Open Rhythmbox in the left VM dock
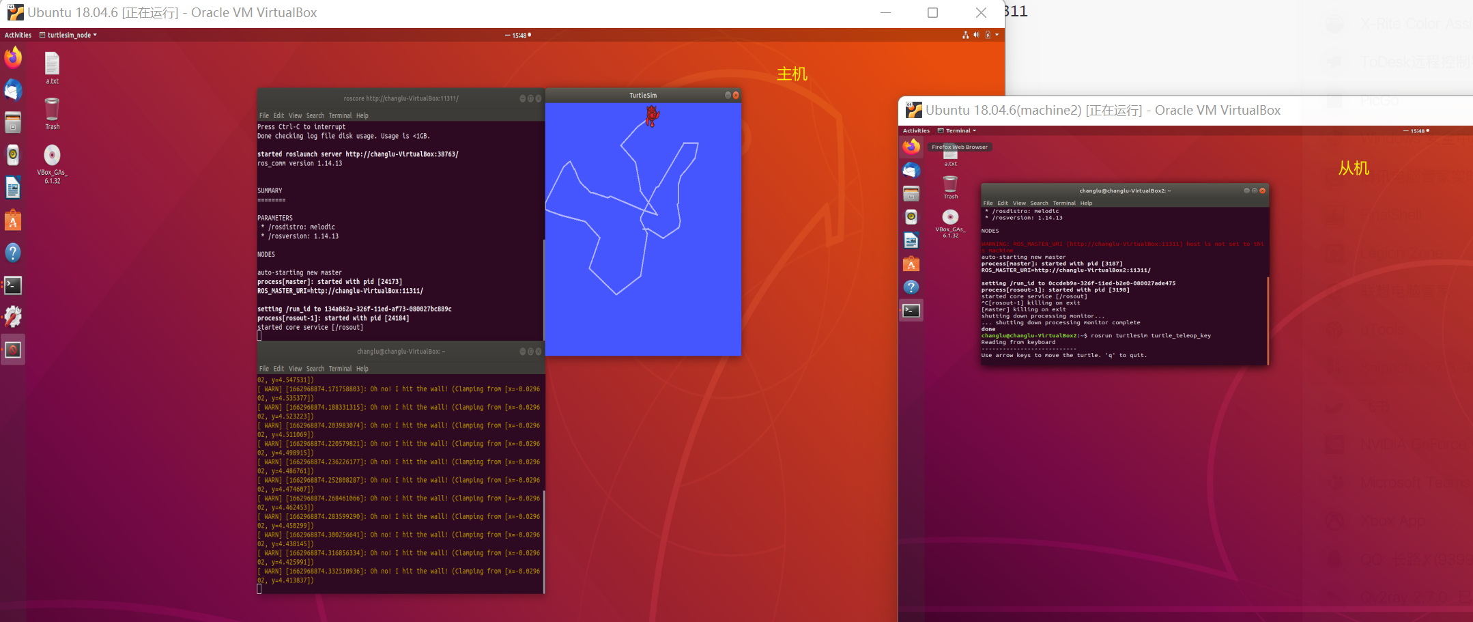This screenshot has width=1473, height=622. [13, 155]
